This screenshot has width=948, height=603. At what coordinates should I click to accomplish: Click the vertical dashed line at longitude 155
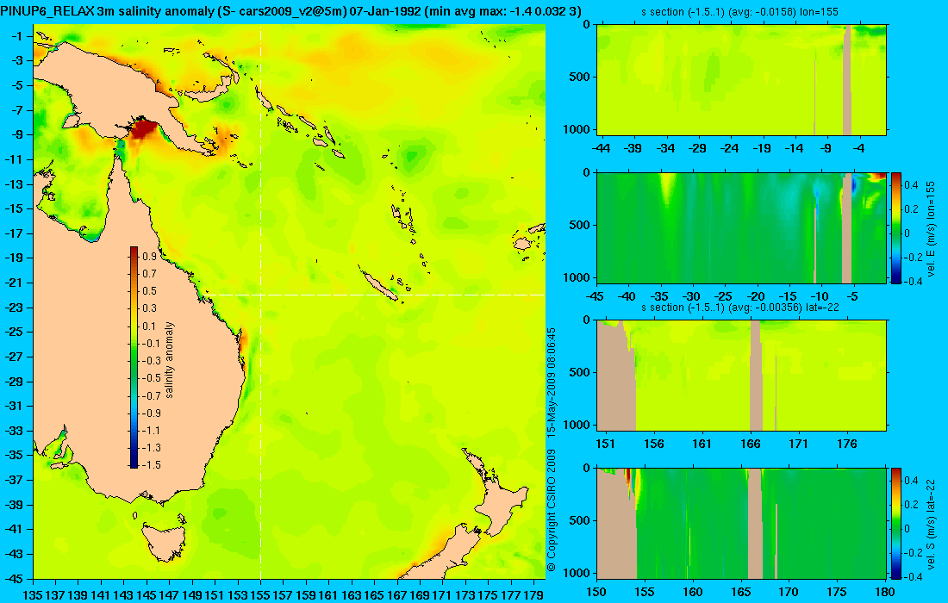coord(260,302)
